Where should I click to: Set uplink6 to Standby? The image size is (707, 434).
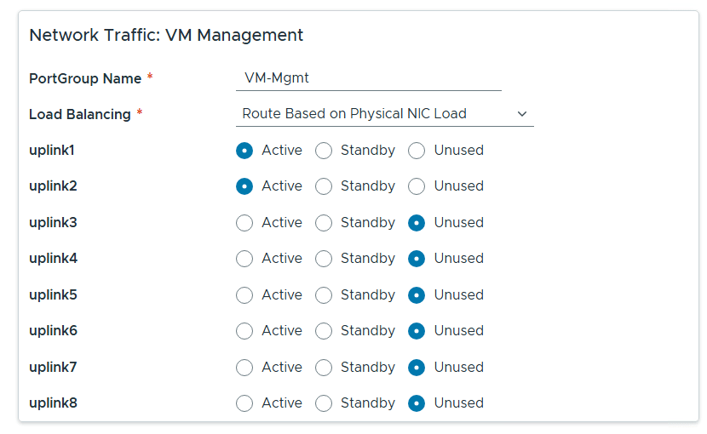pyautogui.click(x=324, y=331)
